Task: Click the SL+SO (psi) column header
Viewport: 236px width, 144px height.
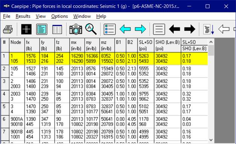Action: click(146, 45)
